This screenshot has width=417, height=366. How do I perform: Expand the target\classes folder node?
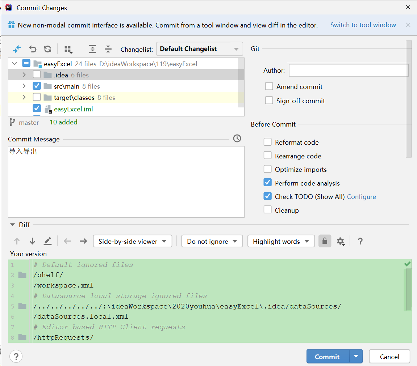[x=24, y=97]
